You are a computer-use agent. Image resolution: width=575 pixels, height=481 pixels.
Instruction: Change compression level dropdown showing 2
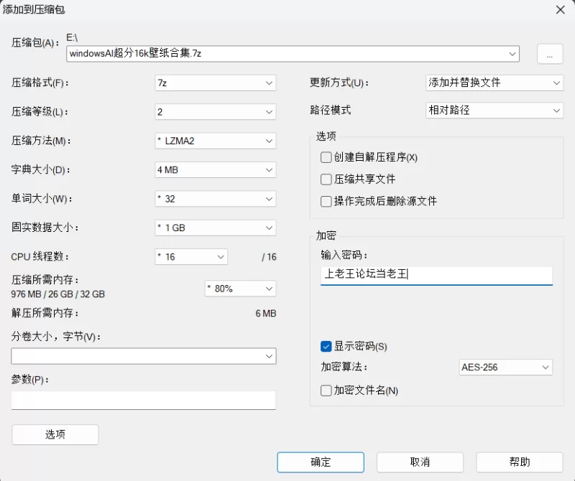tap(215, 112)
